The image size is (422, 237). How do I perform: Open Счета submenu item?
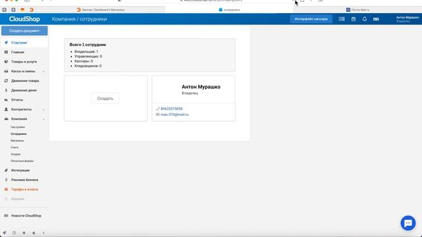(15, 147)
